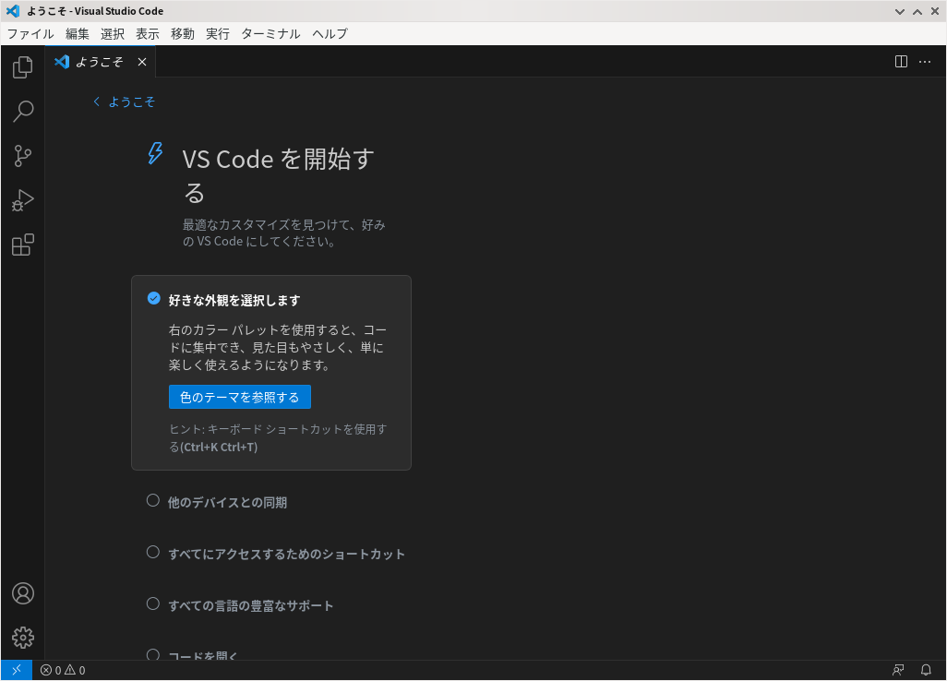Maximize the Visual Studio Code window
The image size is (947, 681).
click(x=917, y=11)
